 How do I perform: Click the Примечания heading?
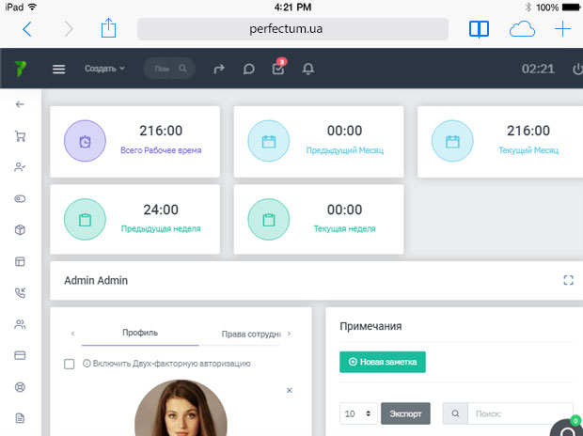click(x=370, y=326)
